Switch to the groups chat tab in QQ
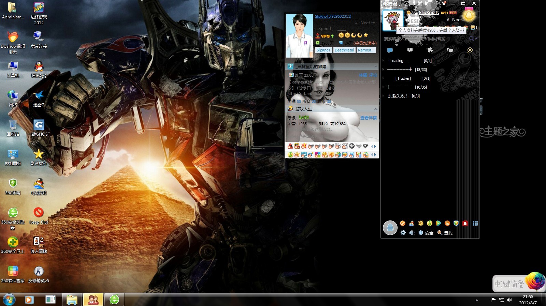The width and height of the screenshot is (546, 306). click(450, 50)
